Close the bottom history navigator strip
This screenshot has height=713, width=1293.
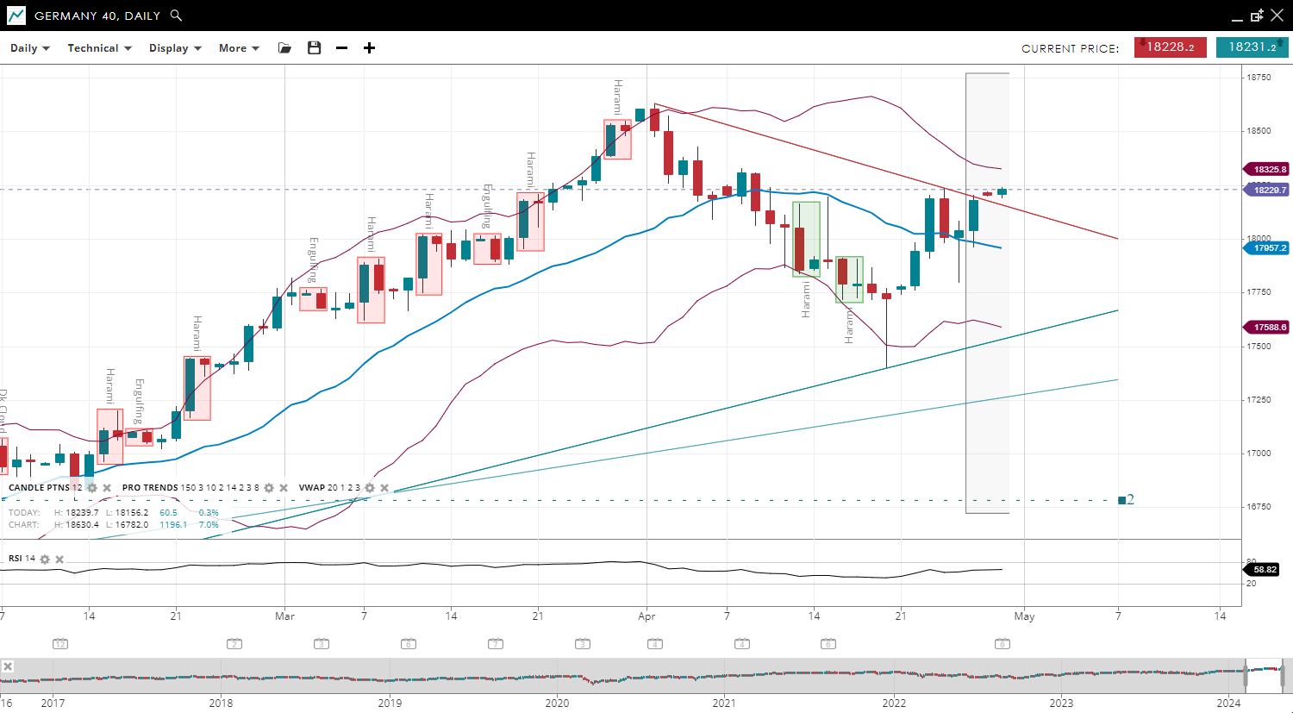8,666
